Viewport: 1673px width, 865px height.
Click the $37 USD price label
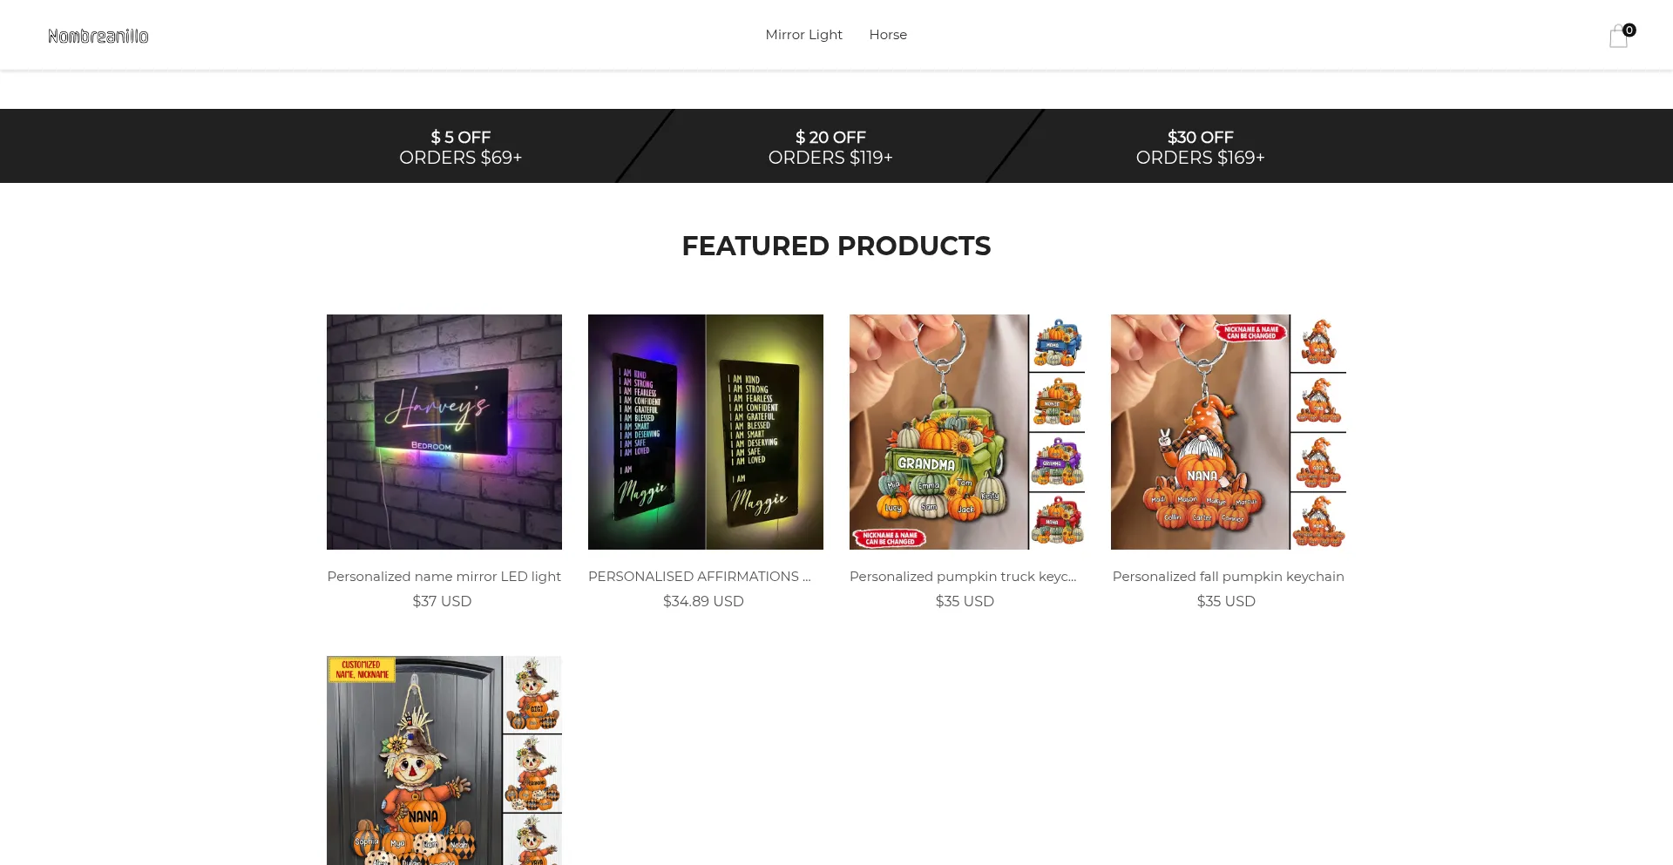click(x=442, y=601)
